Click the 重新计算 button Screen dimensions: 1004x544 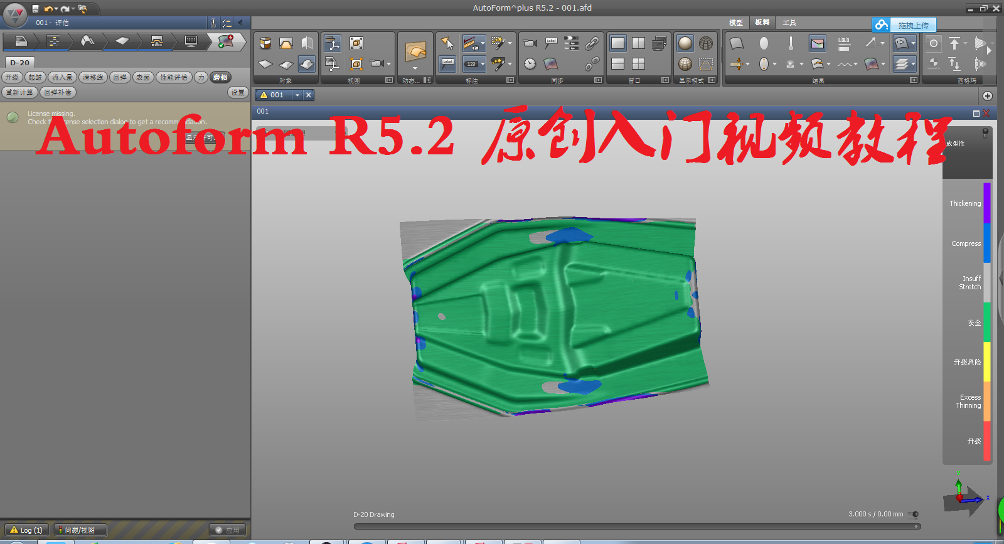(19, 92)
